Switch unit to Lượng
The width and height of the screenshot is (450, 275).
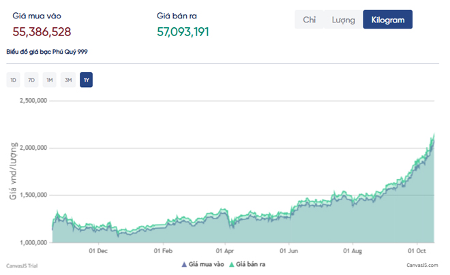click(343, 20)
